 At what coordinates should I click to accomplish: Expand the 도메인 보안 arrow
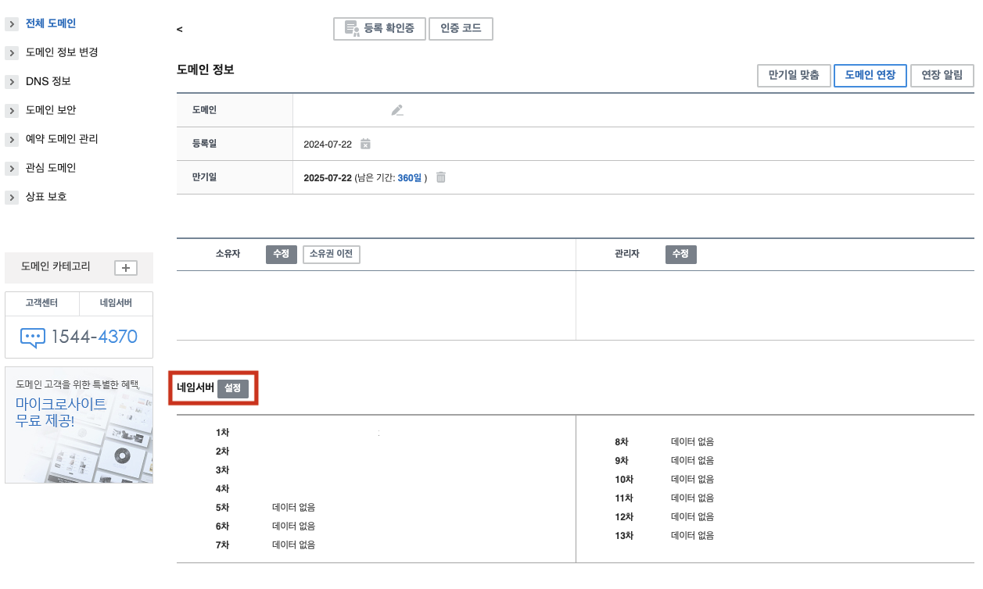tap(12, 111)
